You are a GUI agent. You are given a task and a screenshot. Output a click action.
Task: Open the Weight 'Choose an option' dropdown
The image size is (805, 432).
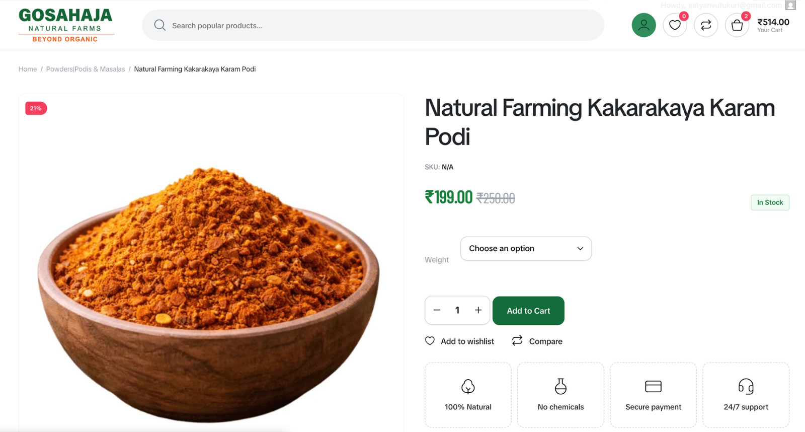pos(526,249)
